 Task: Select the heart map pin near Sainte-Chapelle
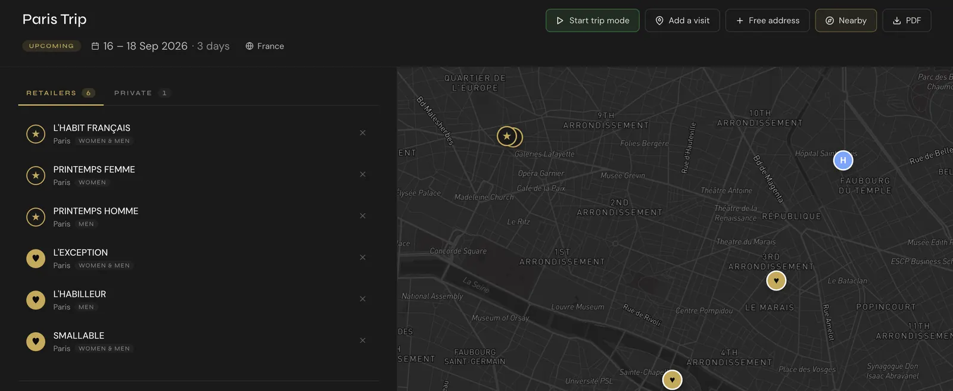(672, 380)
